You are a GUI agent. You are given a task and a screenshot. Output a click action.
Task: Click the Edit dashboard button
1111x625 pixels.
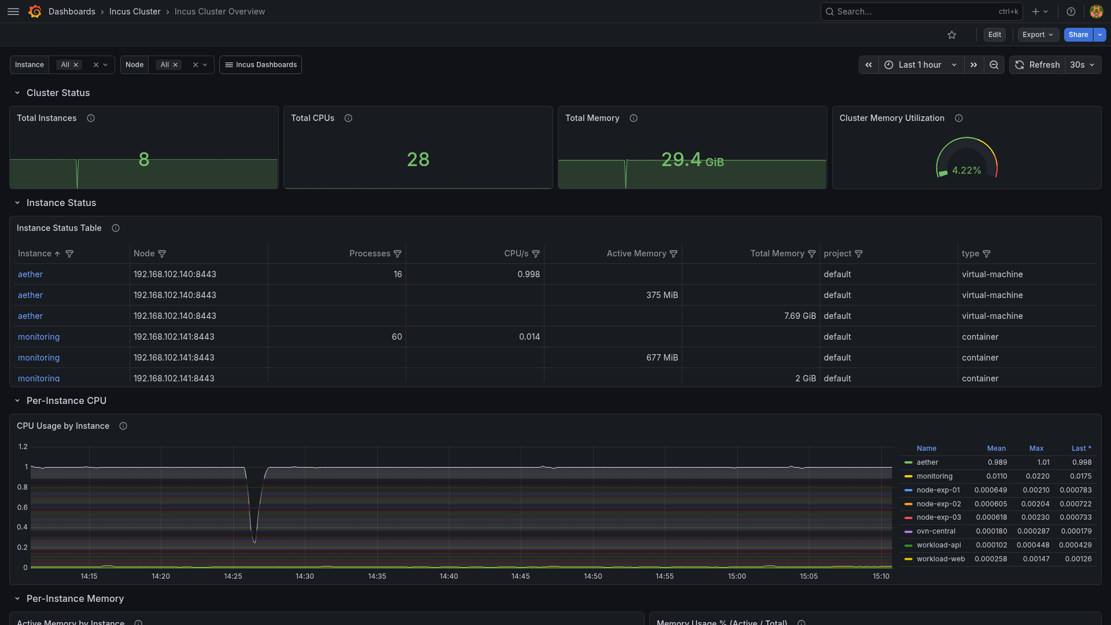tap(995, 35)
